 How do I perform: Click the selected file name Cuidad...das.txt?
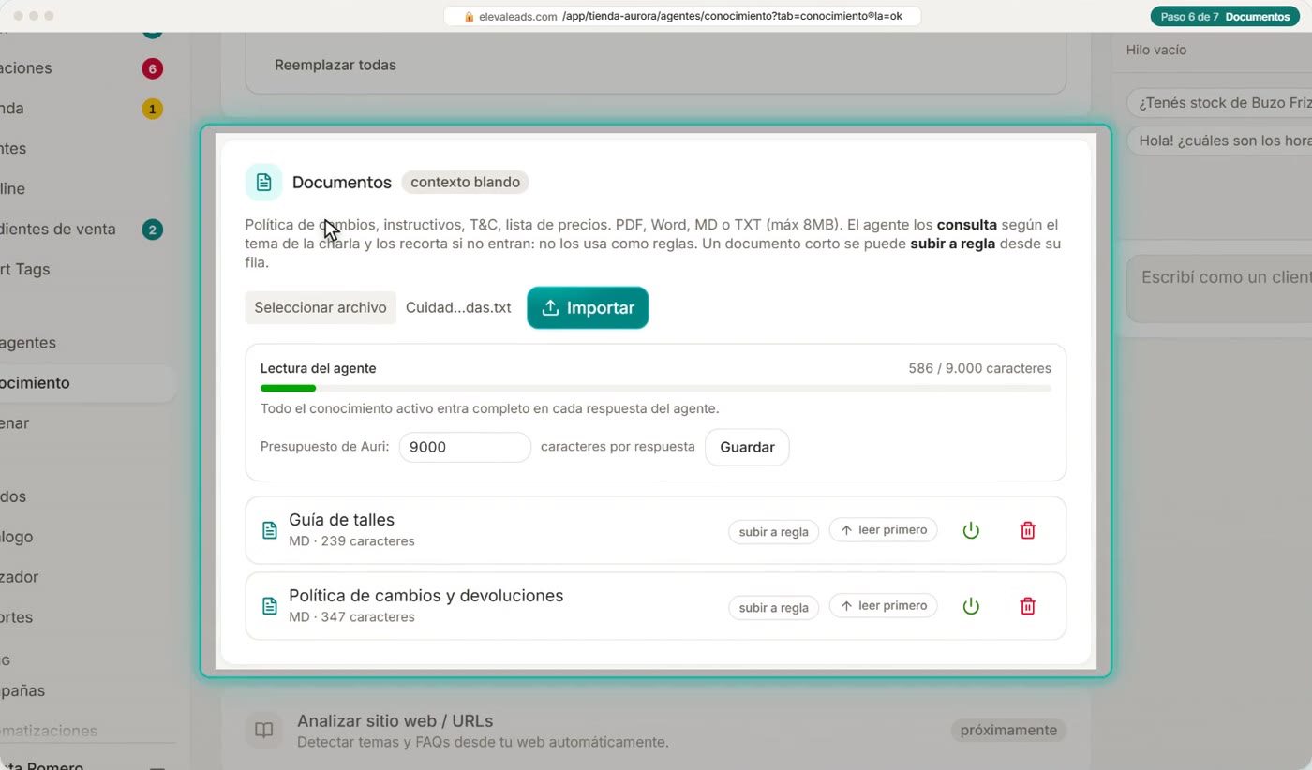pos(458,307)
